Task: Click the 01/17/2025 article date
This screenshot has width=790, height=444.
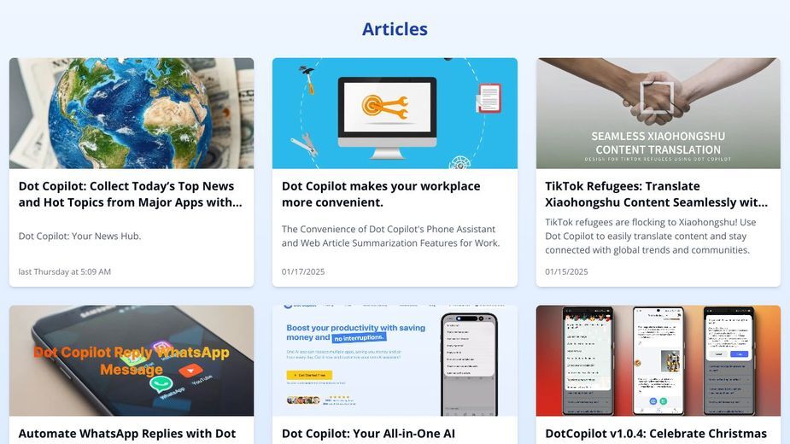Action: 303,272
